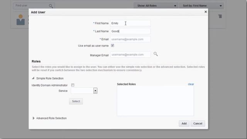Open the user row menu icon
Image resolution: width=247 pixels, height=139 pixels.
220,16
